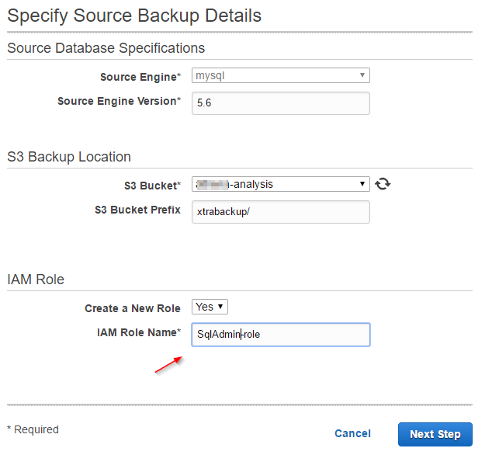The height and width of the screenshot is (469, 499).
Task: Click the S3 Backup Location heading
Action: 69,157
